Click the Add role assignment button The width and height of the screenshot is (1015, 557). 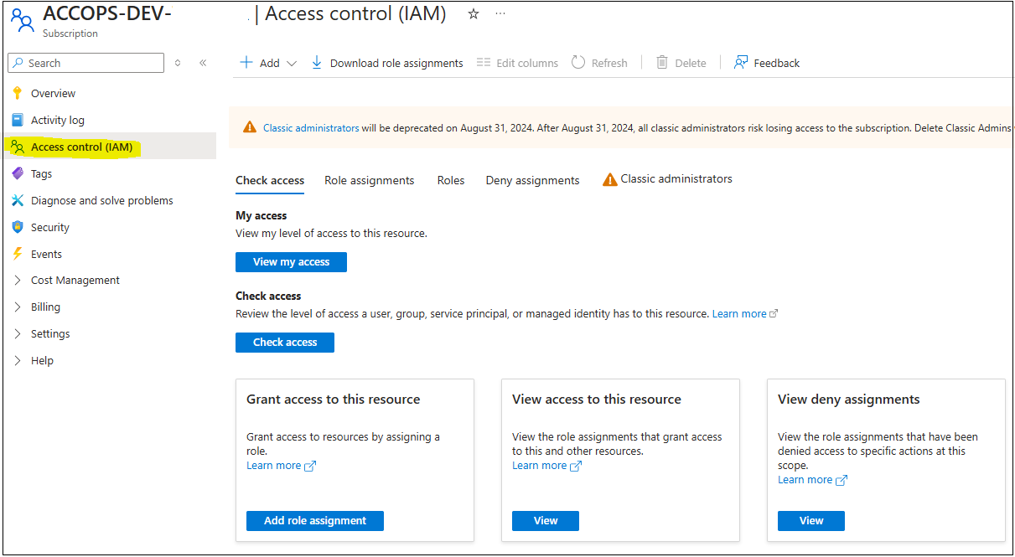point(314,521)
